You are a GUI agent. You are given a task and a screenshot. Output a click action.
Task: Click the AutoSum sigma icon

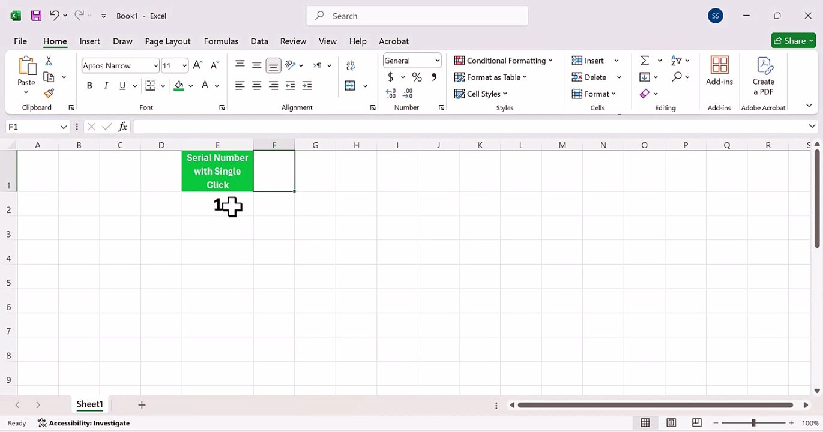pos(645,61)
